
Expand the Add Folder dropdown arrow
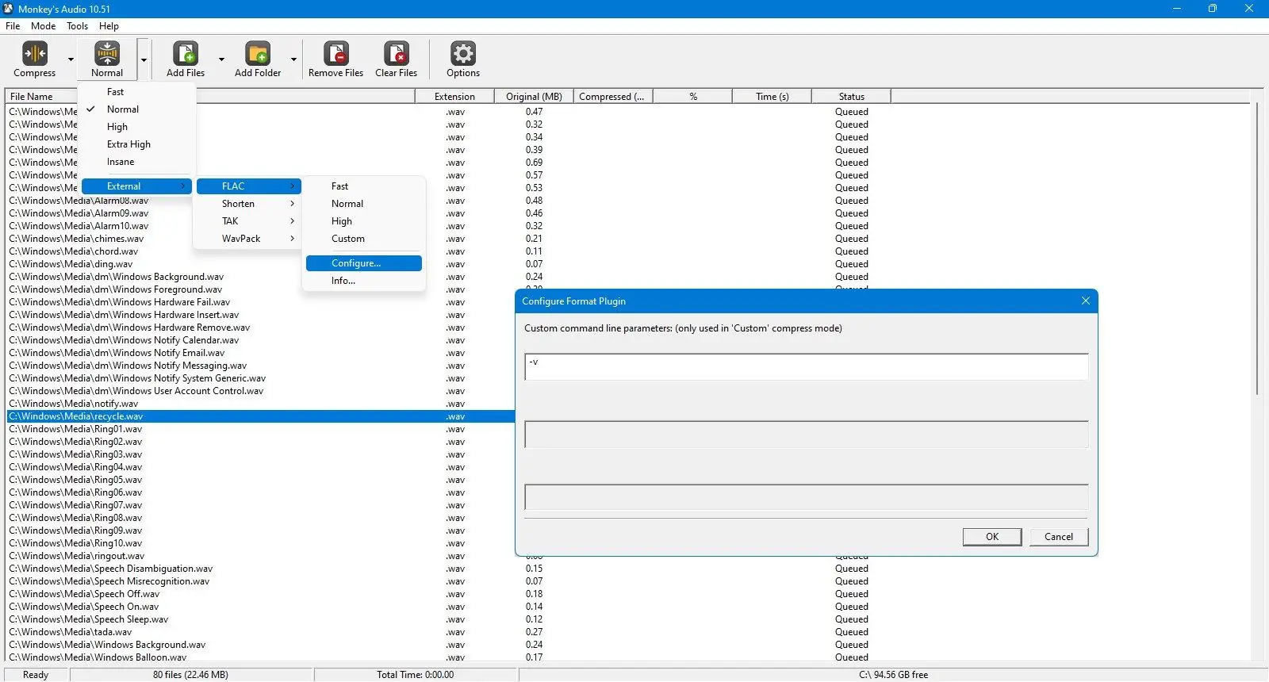click(x=293, y=59)
